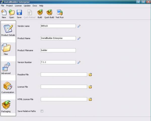Open the License menu
This screenshot has height=121, width=151.
(x=18, y=6)
